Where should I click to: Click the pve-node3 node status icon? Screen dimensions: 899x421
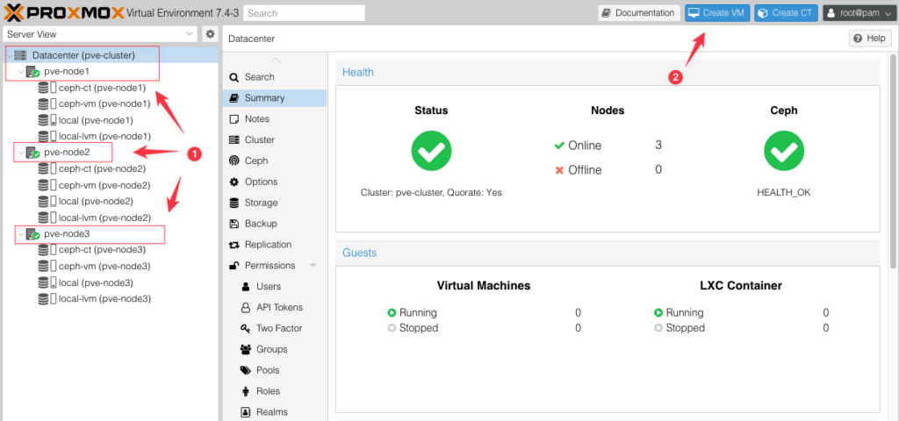(x=32, y=234)
